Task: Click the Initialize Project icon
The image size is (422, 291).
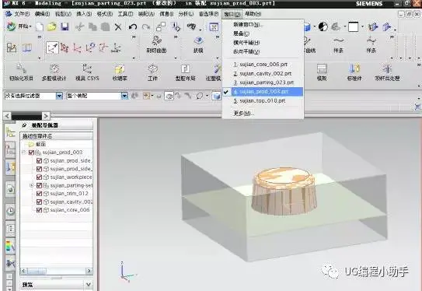Action: (x=21, y=72)
